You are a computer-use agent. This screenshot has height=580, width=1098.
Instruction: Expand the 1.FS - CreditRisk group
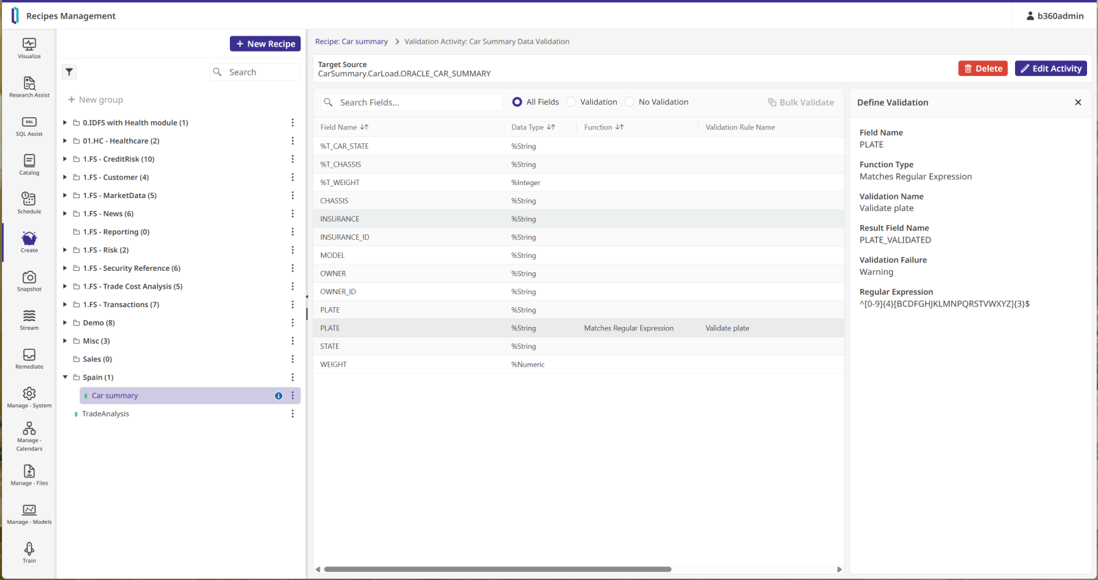point(65,159)
